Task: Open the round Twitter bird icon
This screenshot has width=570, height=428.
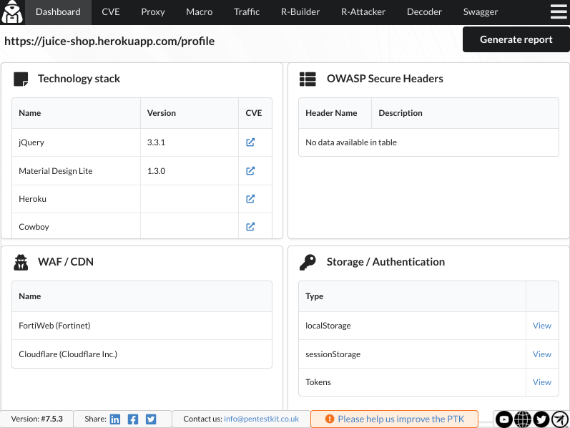Action: coord(541,419)
